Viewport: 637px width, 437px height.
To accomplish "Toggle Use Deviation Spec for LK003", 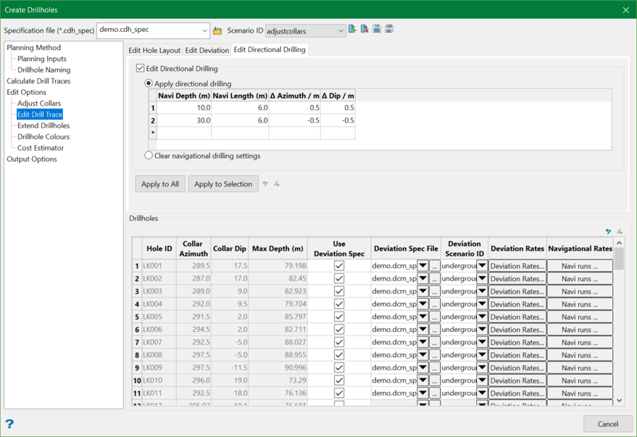I will coord(338,291).
